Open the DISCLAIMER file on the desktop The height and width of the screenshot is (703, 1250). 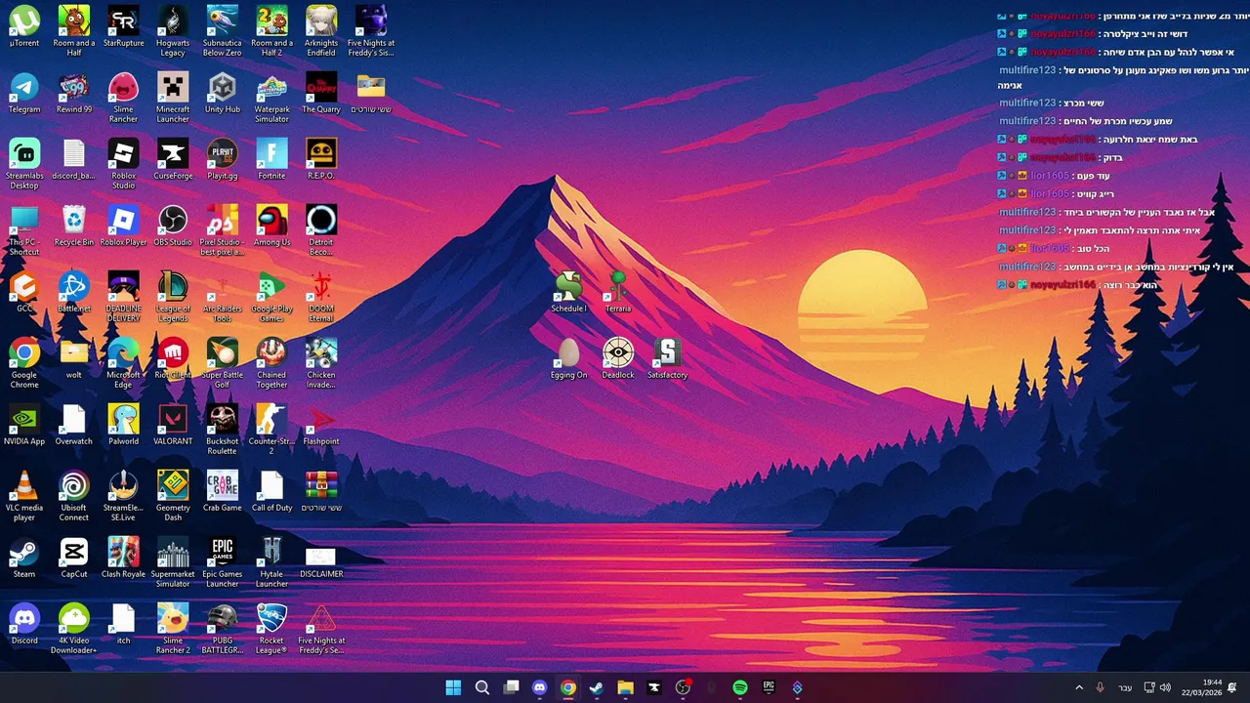321,558
